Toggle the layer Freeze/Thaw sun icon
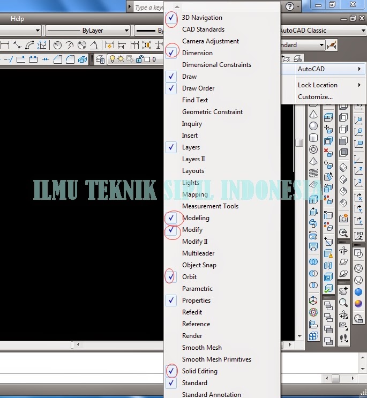The height and width of the screenshot is (398, 367). [121, 59]
